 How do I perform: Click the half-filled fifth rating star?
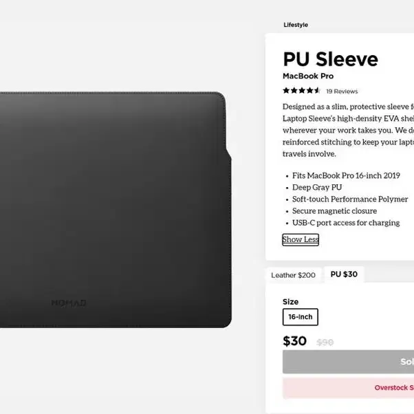(x=317, y=91)
